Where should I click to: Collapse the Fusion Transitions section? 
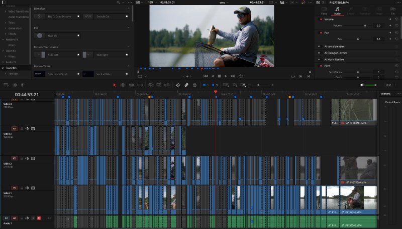pos(129,47)
